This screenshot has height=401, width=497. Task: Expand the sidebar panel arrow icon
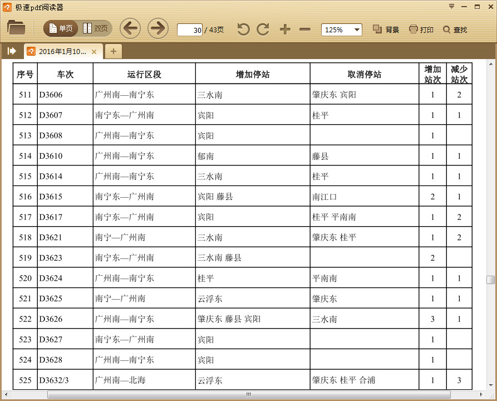[12, 51]
